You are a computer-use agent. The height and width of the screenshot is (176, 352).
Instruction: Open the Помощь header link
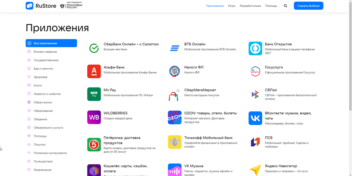tap(271, 6)
